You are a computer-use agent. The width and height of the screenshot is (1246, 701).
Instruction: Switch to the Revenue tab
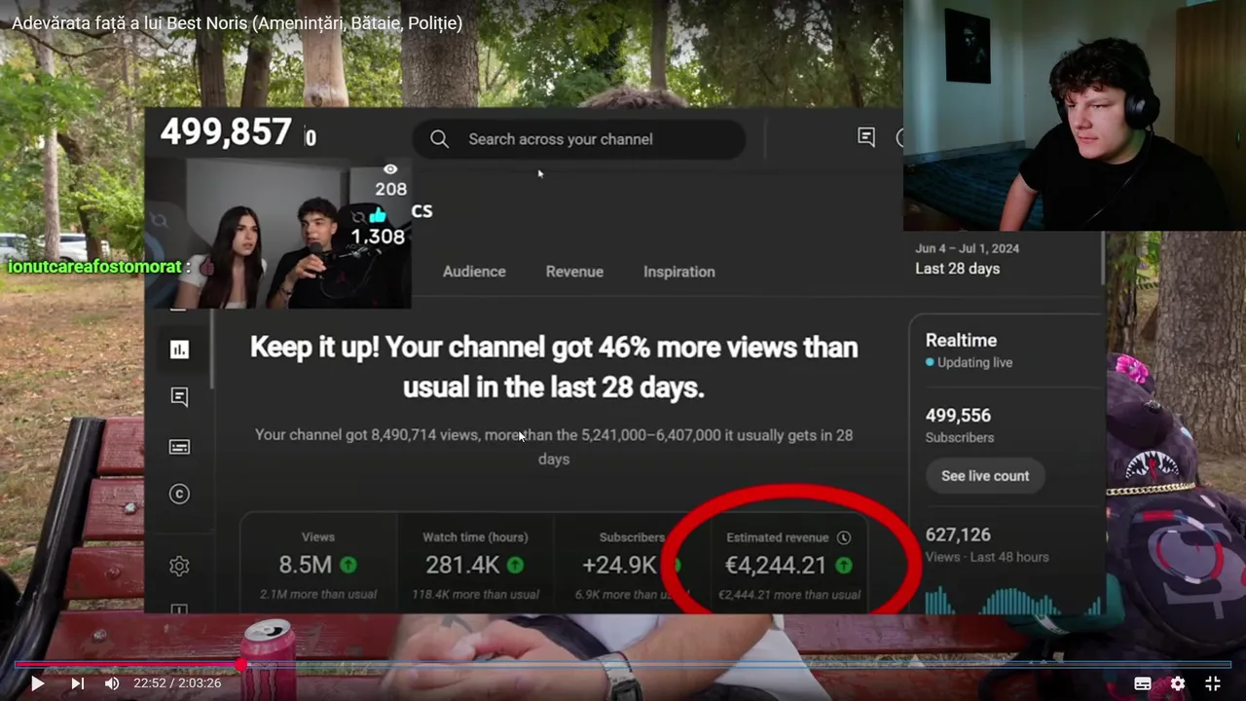click(x=574, y=272)
